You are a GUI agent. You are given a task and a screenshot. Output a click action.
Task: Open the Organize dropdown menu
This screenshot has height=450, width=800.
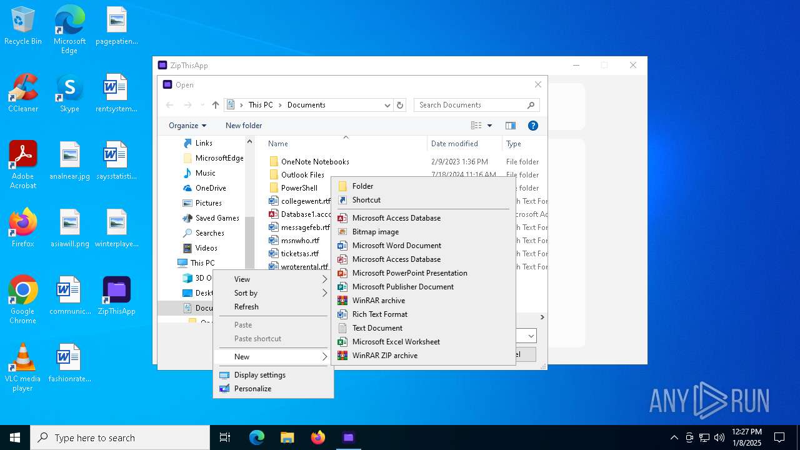[x=187, y=126]
